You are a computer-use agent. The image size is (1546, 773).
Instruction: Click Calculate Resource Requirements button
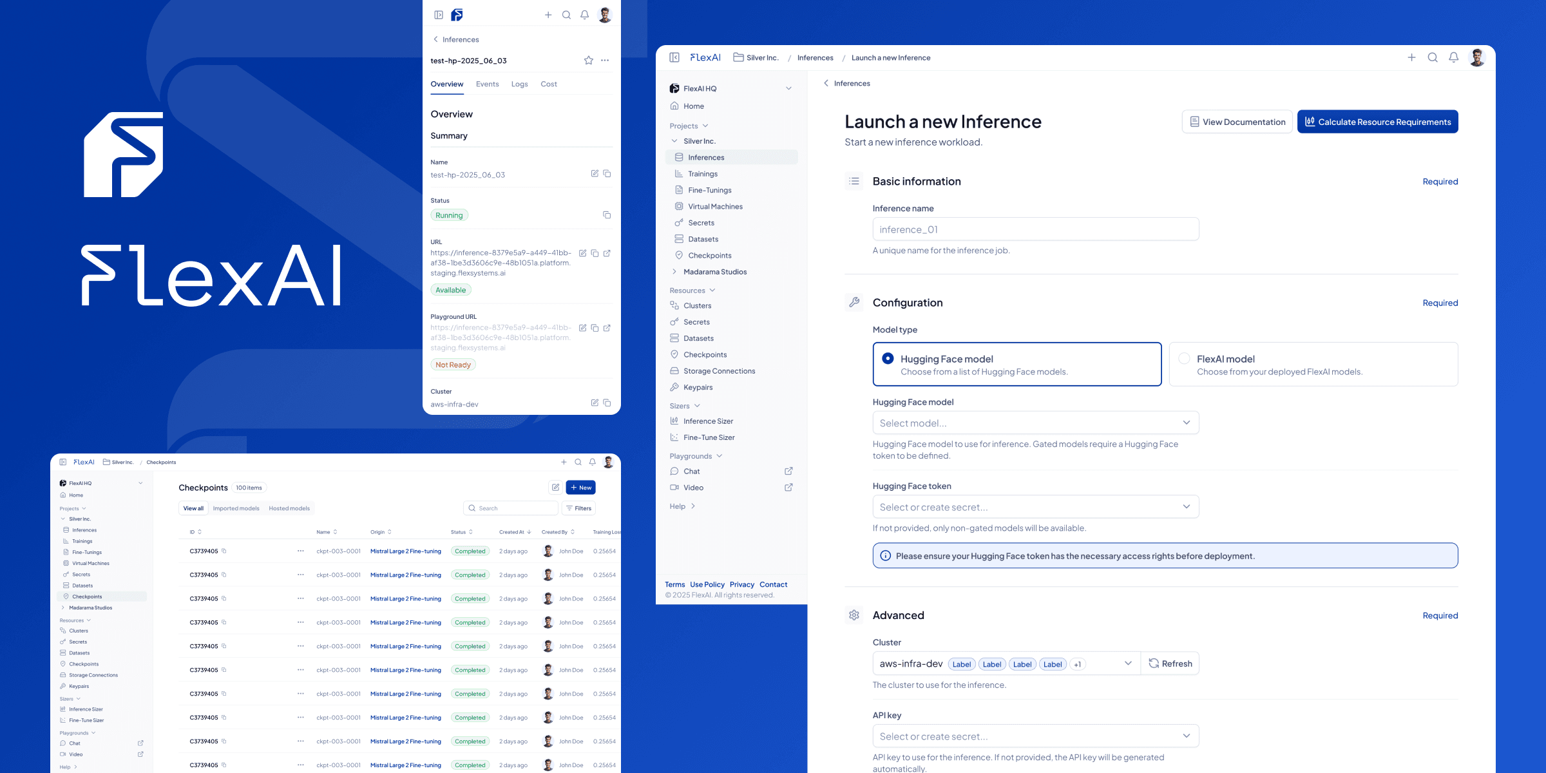(1377, 122)
